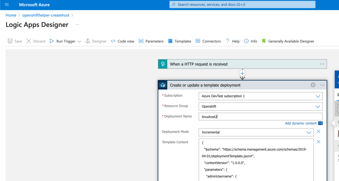
Task: Open the Subscription dropdown
Action: tap(260, 96)
